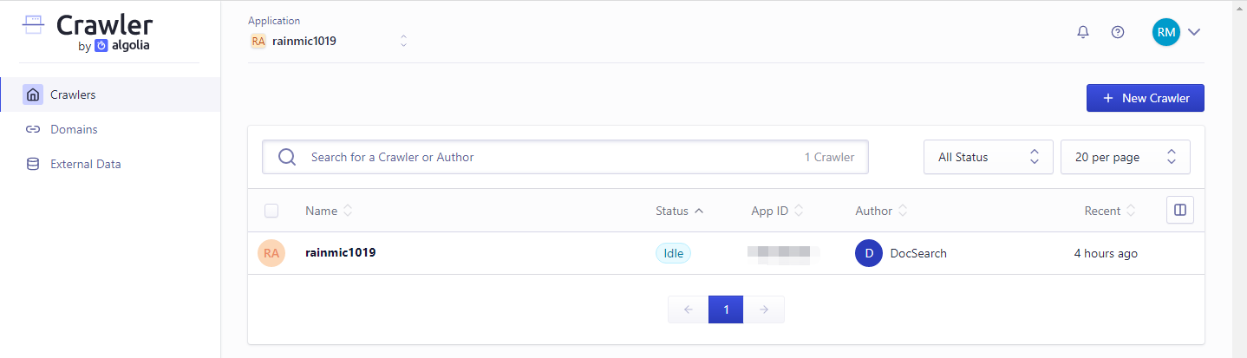Viewport: 1247px width, 358px height.
Task: Select page 1 in pagination
Action: tap(726, 309)
